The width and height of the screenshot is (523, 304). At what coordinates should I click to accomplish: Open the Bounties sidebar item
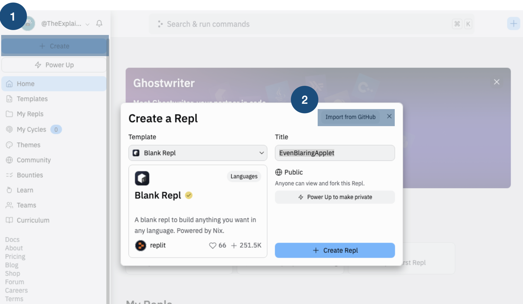[x=30, y=175]
